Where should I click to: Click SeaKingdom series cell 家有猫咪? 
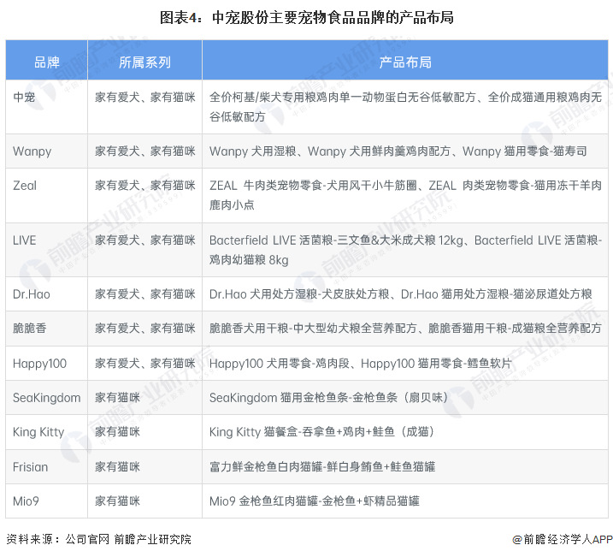pyautogui.click(x=117, y=397)
